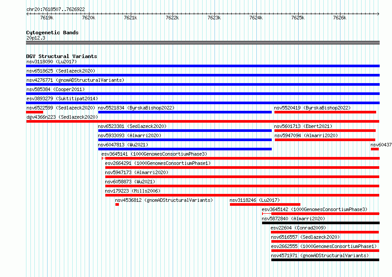Open the nsv5947173 (Almarri2020) label
Image resolution: width=392 pixels, height=277 pixels.
point(137,172)
